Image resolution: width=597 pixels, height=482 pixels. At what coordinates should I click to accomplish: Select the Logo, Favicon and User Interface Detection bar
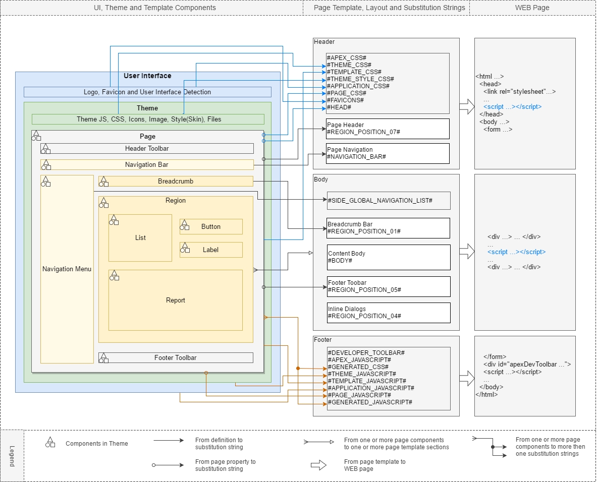[x=147, y=92]
